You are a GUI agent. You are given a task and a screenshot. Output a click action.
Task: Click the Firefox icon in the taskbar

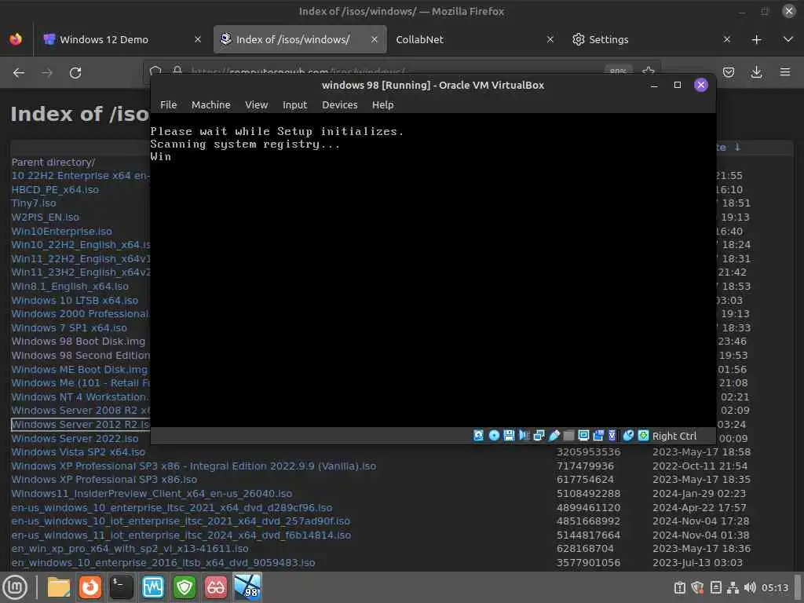point(90,587)
